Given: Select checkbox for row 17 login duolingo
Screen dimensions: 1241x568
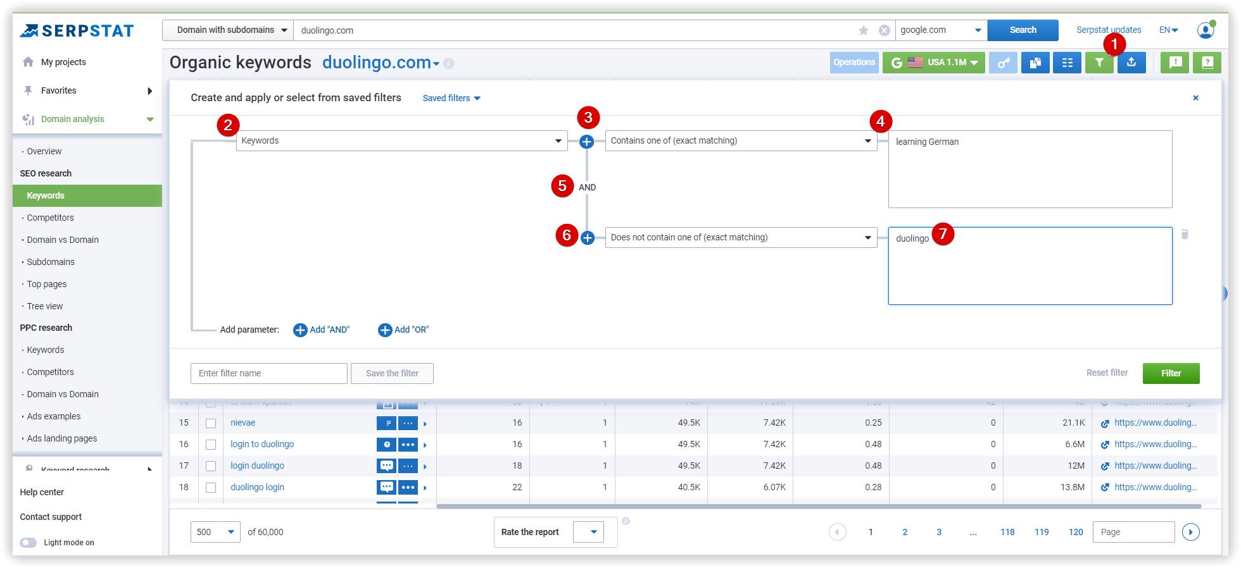Looking at the screenshot, I should (x=211, y=466).
